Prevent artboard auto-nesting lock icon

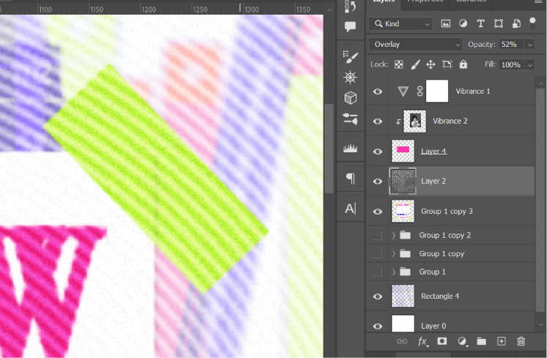pyautogui.click(x=447, y=64)
